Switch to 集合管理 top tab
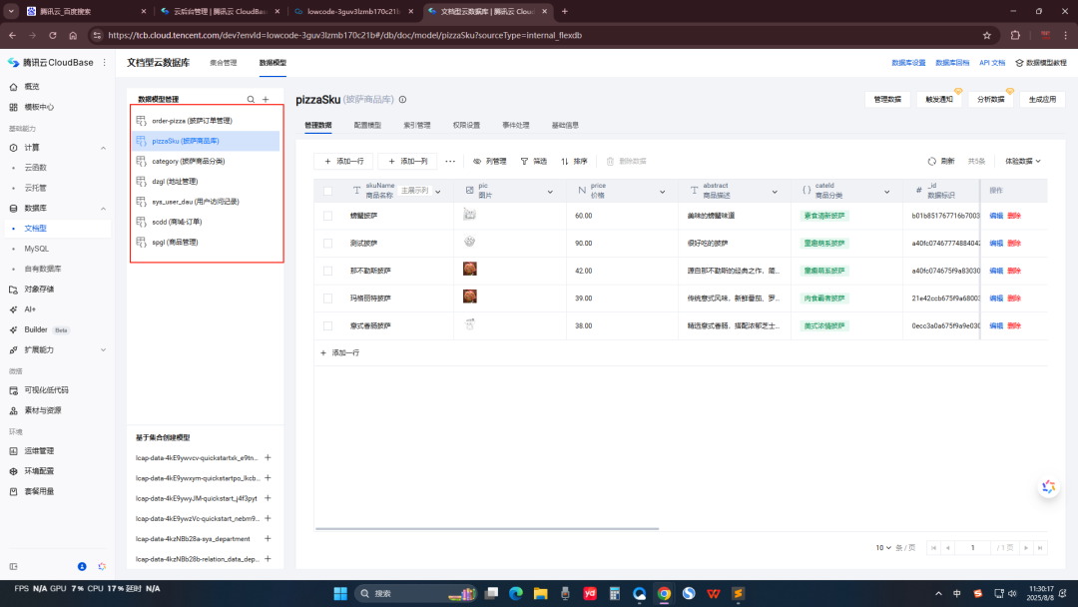This screenshot has width=1078, height=607. click(224, 63)
